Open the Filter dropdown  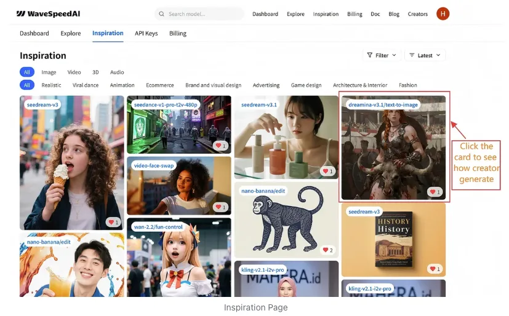[382, 55]
